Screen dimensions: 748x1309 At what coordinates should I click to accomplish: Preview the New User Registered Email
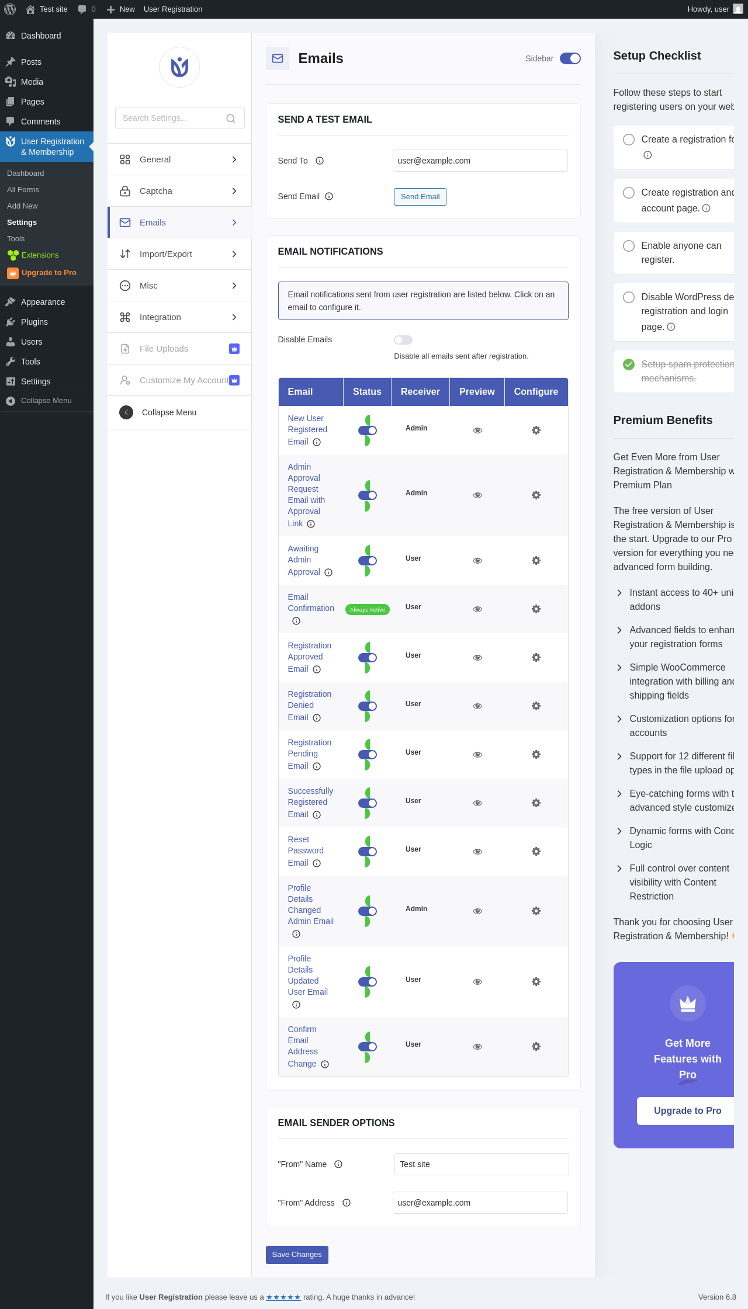[477, 430]
